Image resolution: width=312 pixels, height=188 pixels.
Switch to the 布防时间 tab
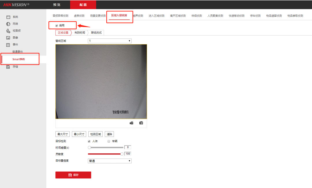[x=80, y=33]
